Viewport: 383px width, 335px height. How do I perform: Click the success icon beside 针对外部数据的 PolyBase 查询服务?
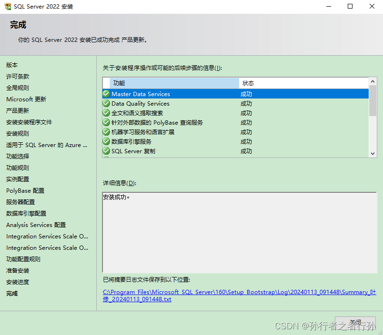(106, 122)
